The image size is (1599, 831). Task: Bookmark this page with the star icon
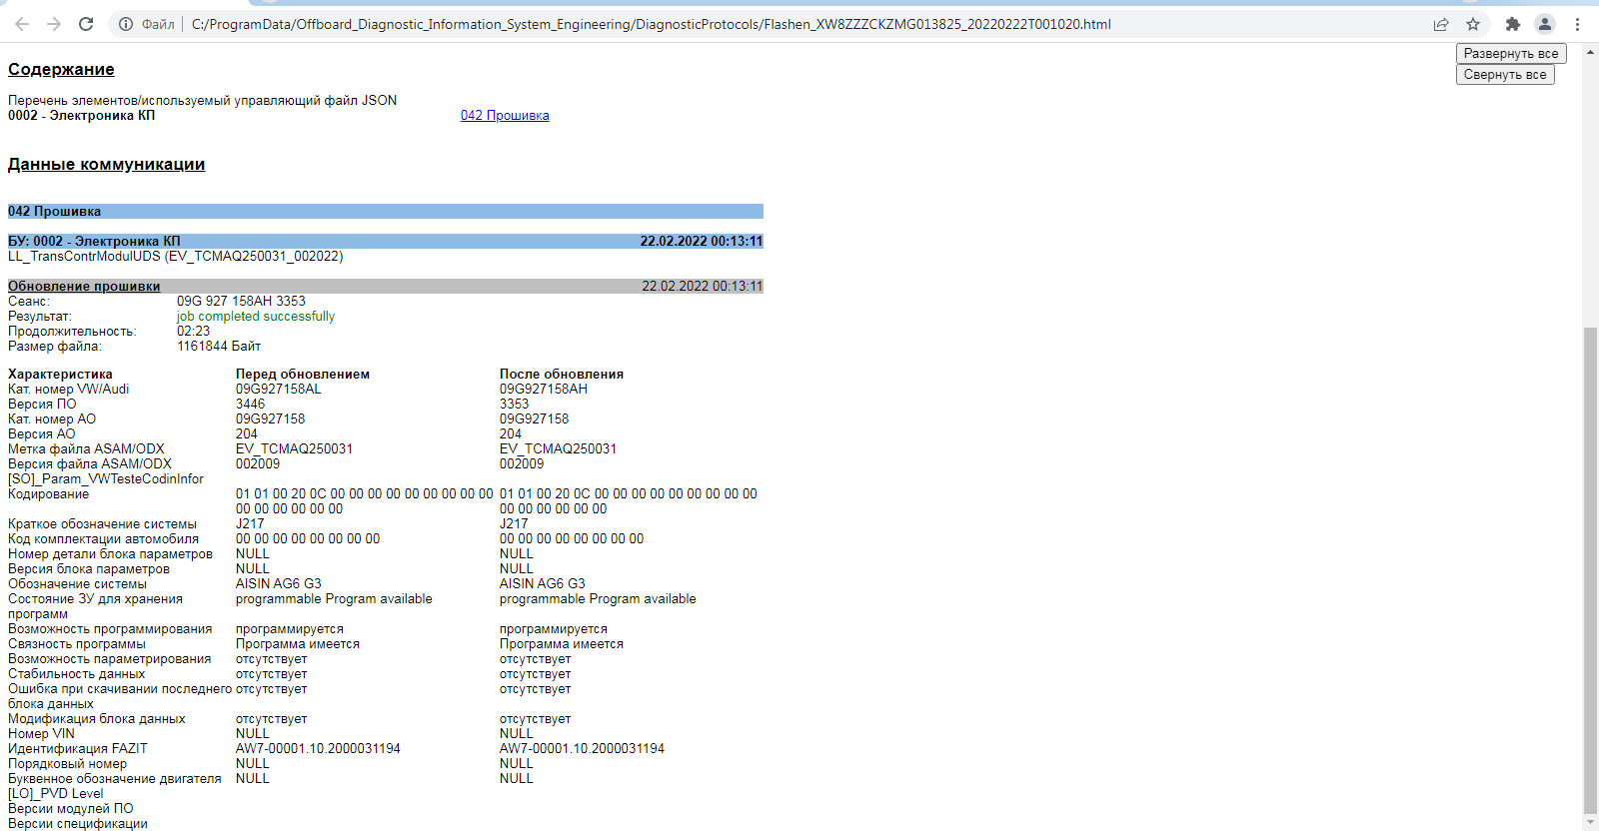coord(1473,24)
